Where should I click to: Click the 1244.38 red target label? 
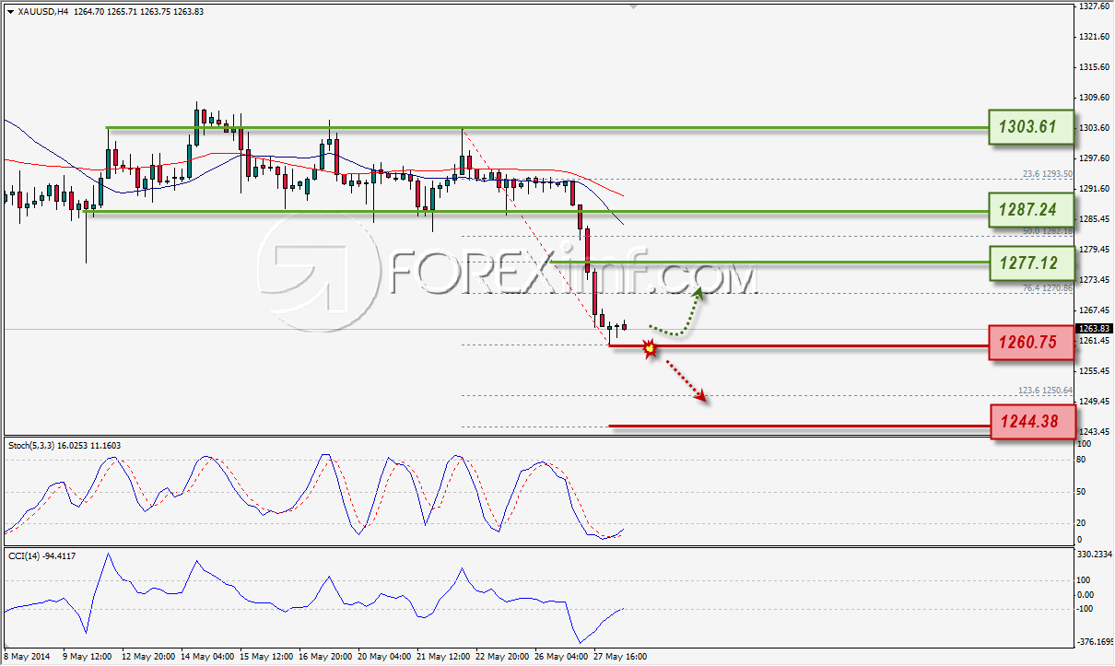[1032, 422]
